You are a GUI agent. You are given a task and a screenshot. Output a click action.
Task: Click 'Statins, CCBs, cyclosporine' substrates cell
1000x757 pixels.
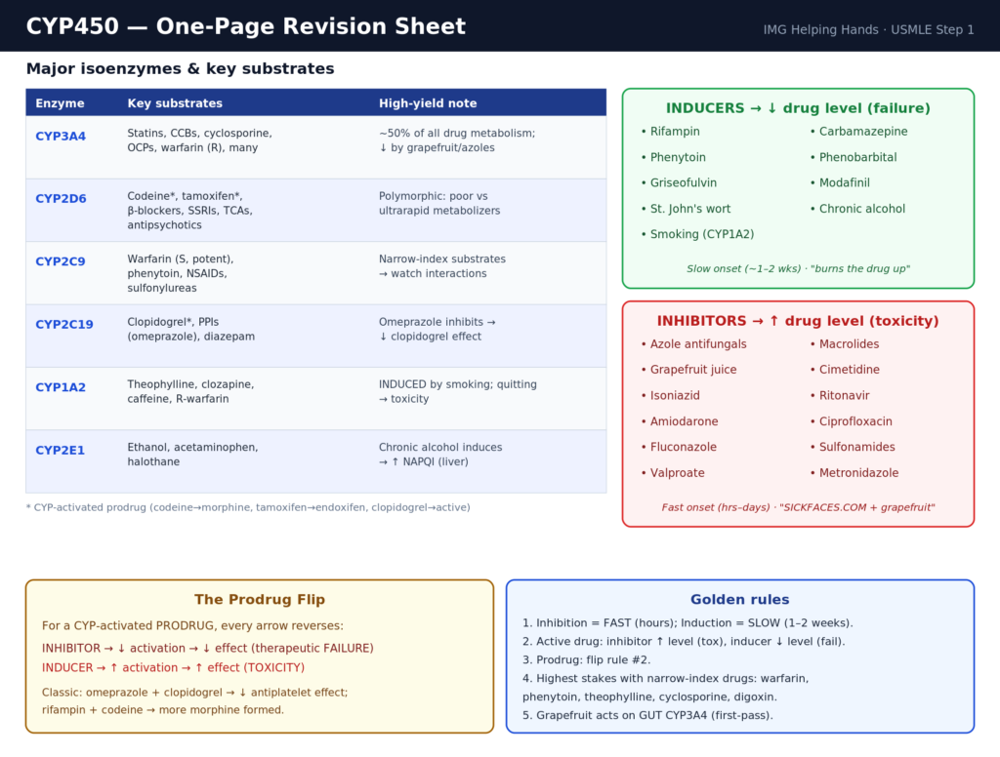coord(199,140)
